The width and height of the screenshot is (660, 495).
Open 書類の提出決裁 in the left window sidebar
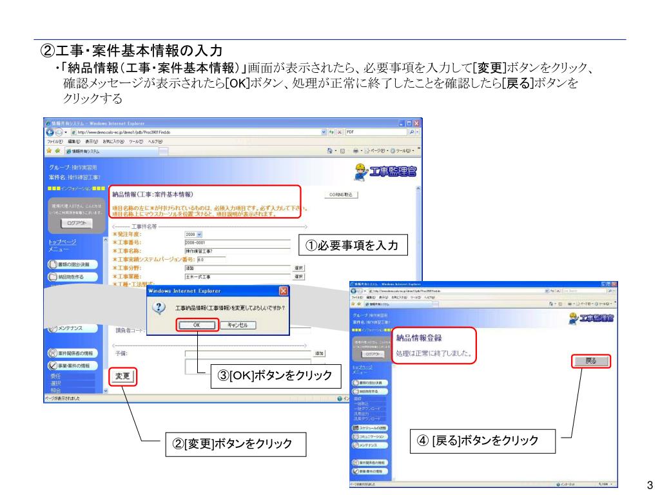[x=73, y=264]
